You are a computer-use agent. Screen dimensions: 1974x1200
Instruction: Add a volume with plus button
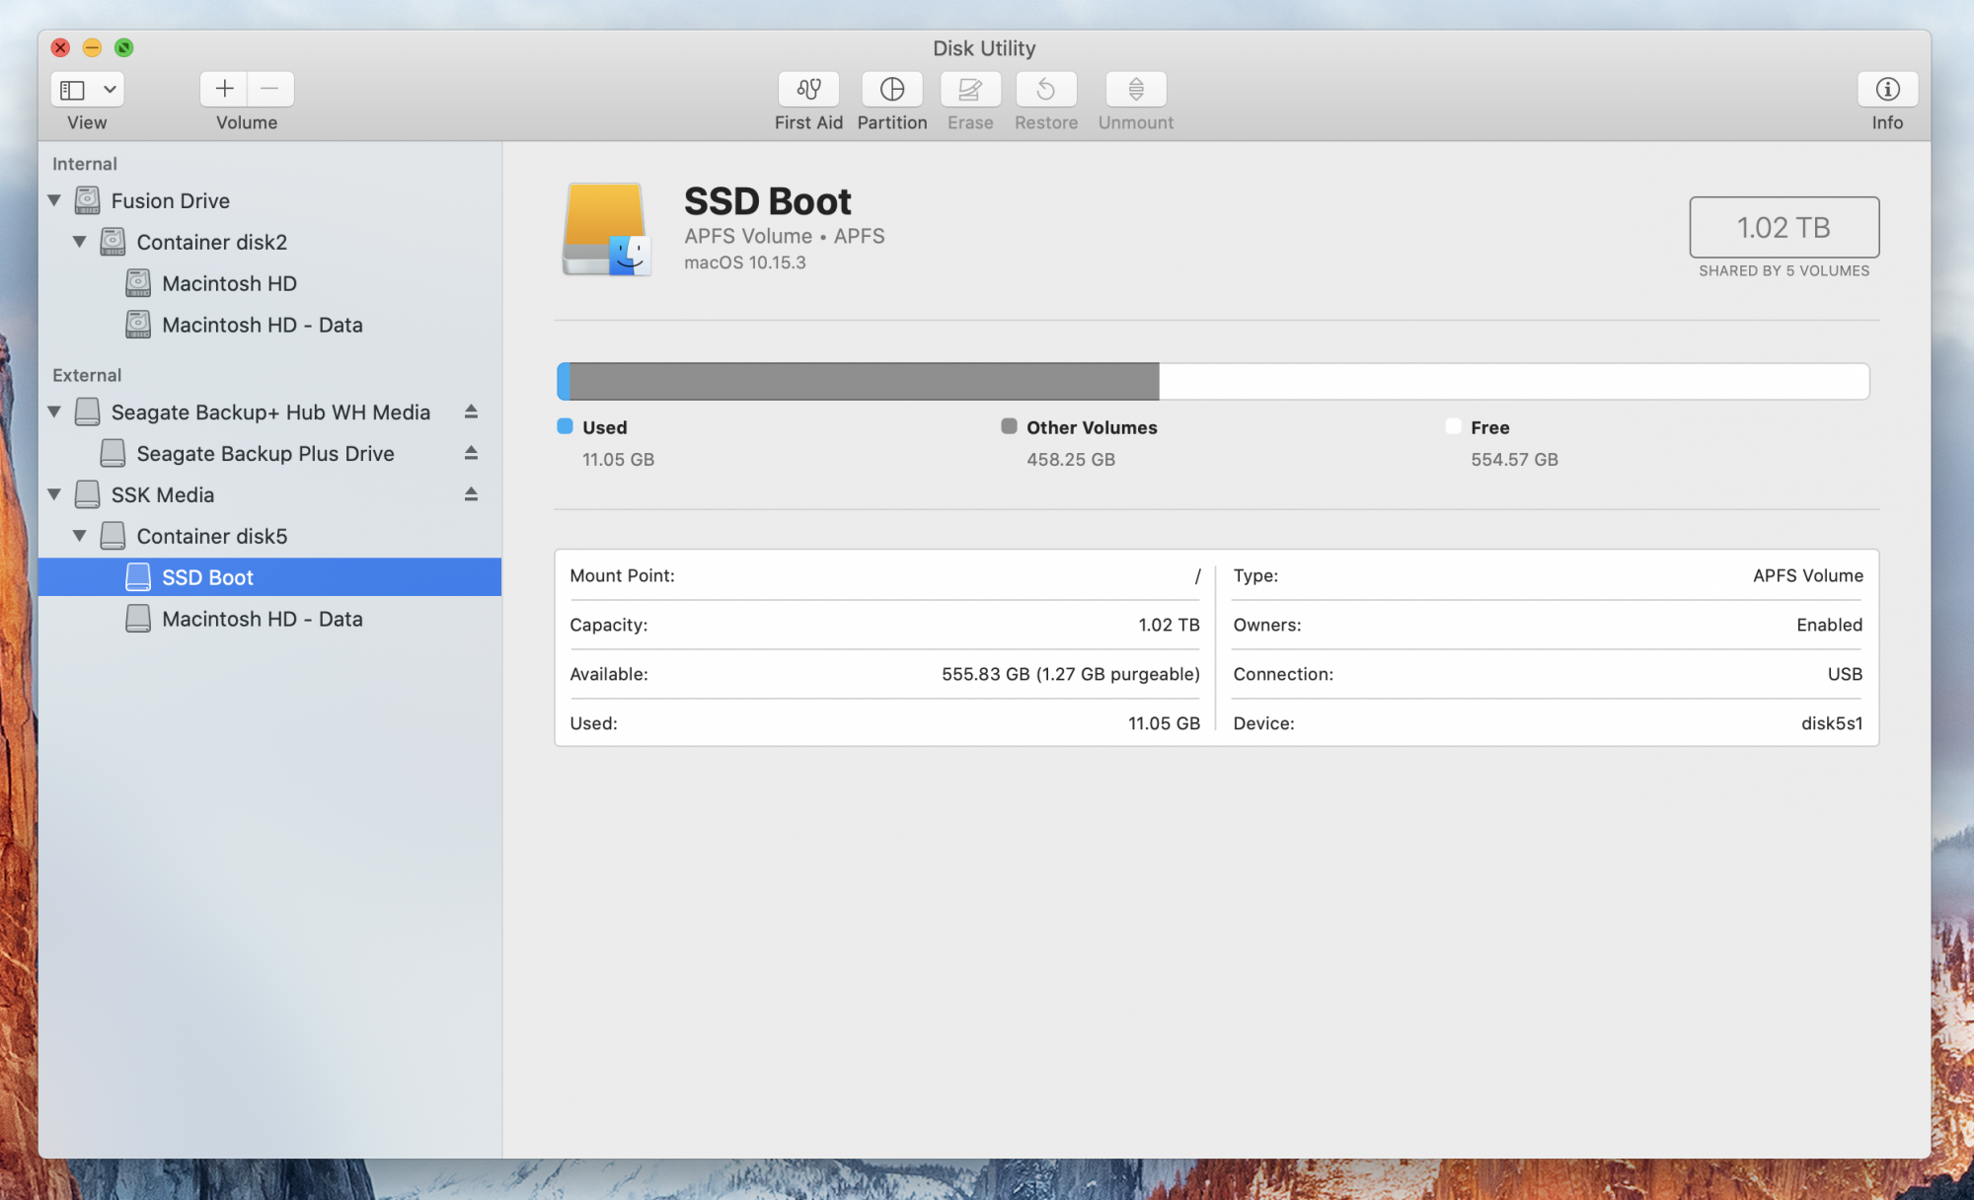[x=224, y=89]
